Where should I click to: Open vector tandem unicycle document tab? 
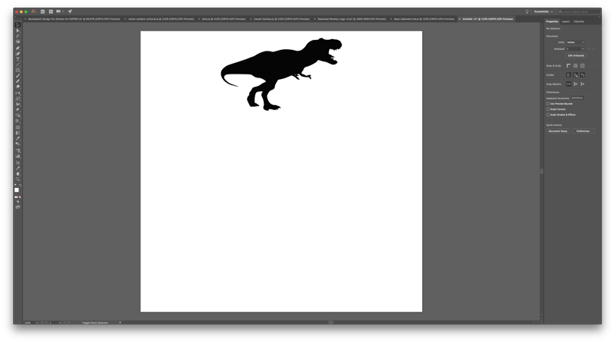161,18
